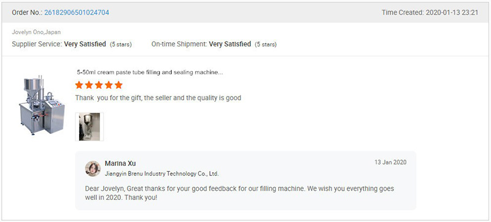Viewport: 491px width, 222px height.
Task: Click the first orange rating star
Action: pyautogui.click(x=79, y=85)
